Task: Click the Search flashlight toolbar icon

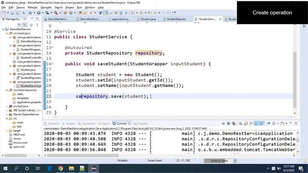Action: 91,13
